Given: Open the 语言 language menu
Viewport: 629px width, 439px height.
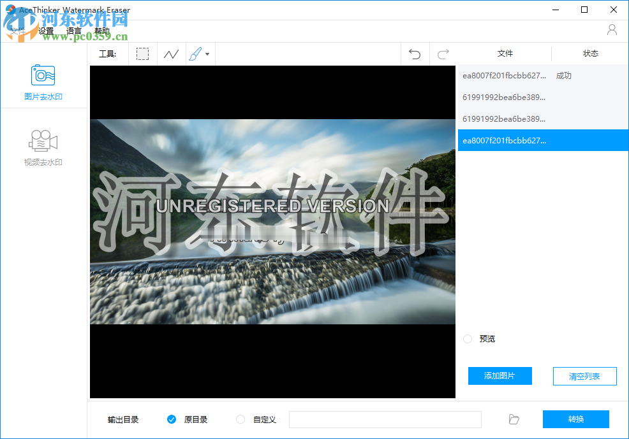Looking at the screenshot, I should pyautogui.click(x=75, y=30).
